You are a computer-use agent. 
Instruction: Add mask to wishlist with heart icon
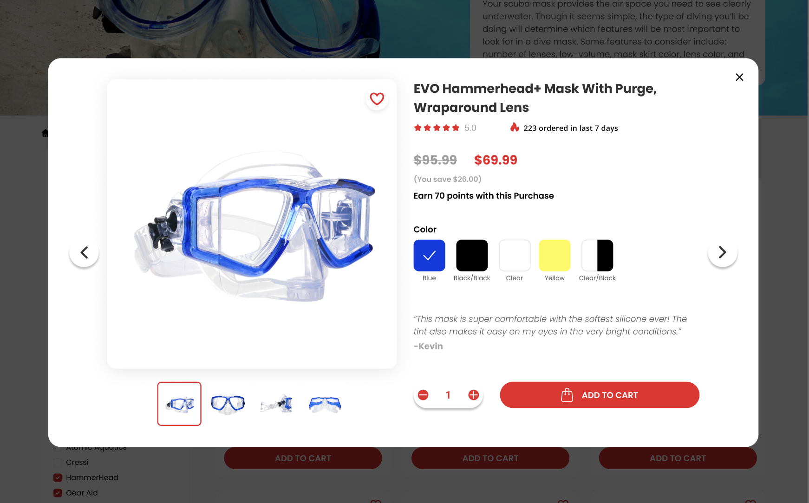[x=377, y=99]
